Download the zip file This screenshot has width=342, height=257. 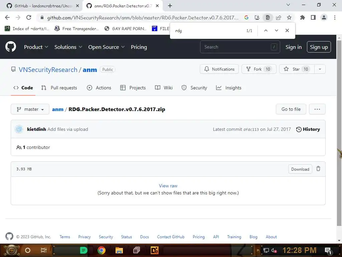[300, 169]
